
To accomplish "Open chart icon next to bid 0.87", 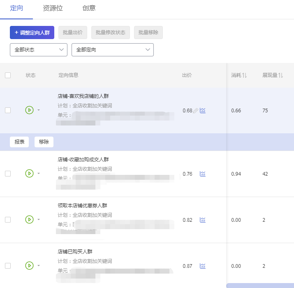I will 202,266.
